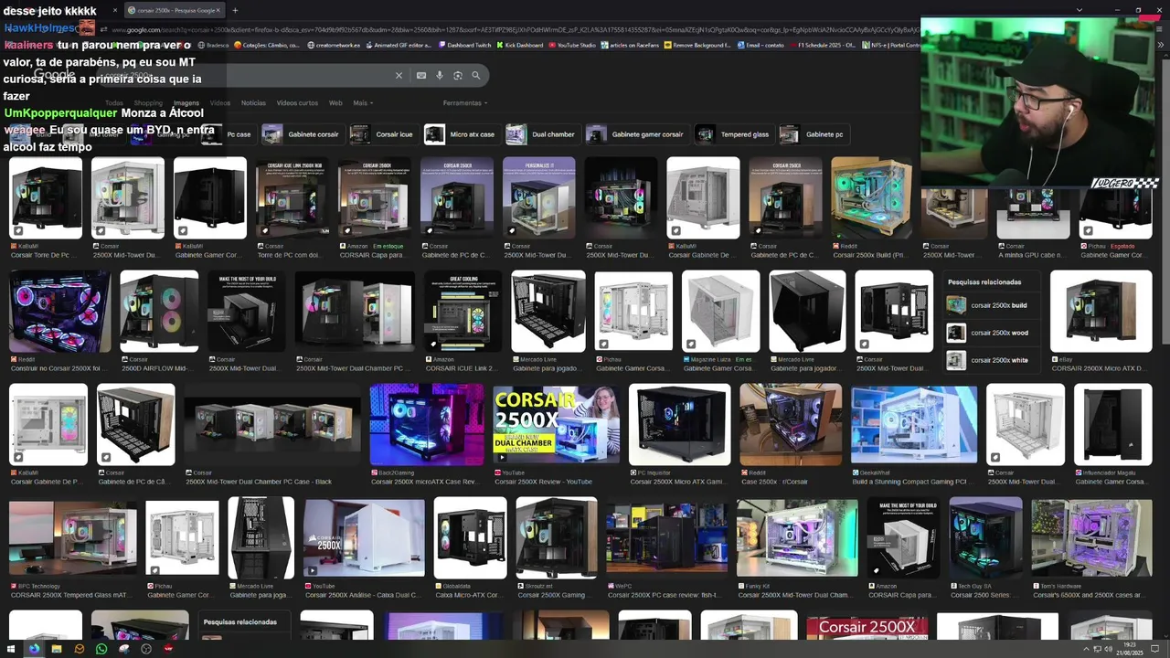The image size is (1170, 658).
Task: Open the Kick Dashboard bookmark
Action: point(519,45)
